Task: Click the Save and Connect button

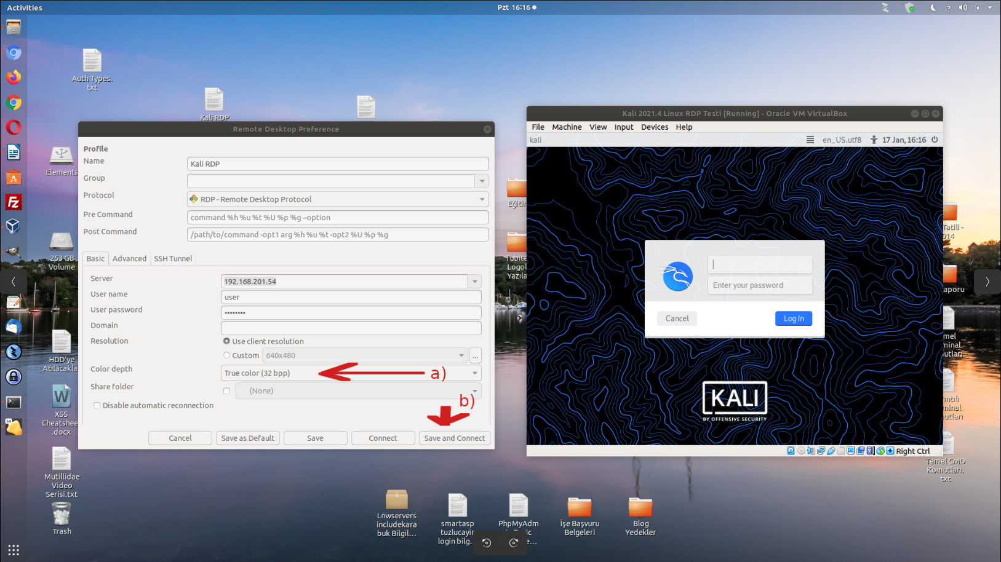Action: coord(454,438)
